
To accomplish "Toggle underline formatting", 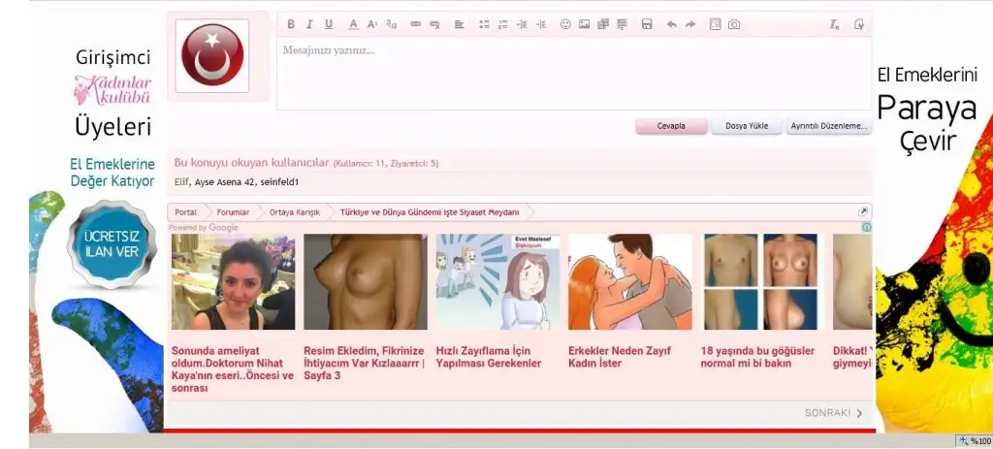I will [x=329, y=24].
